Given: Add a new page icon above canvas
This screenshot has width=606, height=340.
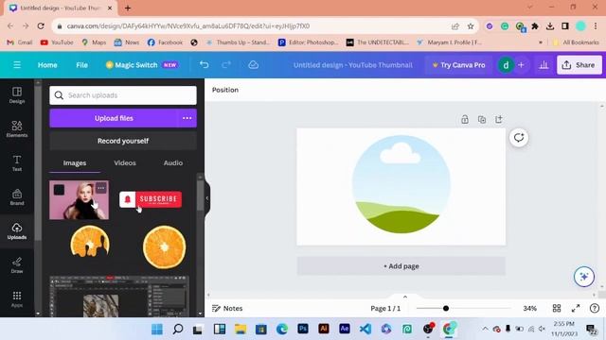Looking at the screenshot, I should coord(499,120).
